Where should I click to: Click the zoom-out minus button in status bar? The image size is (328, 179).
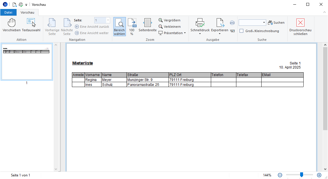coord(280,175)
